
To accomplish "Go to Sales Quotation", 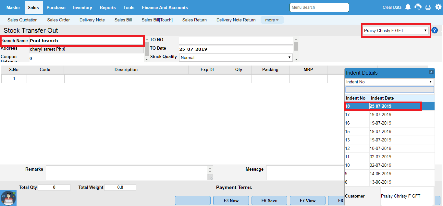I will tap(22, 20).
